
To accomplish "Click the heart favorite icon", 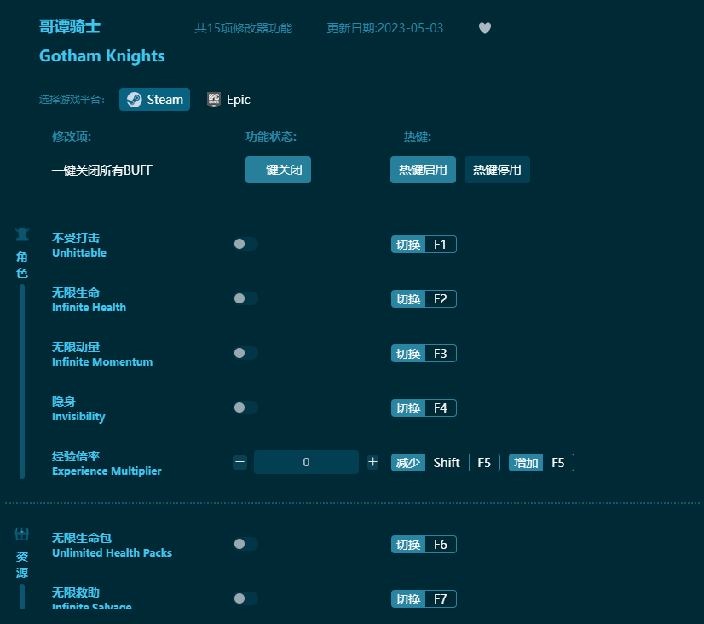I will (484, 28).
